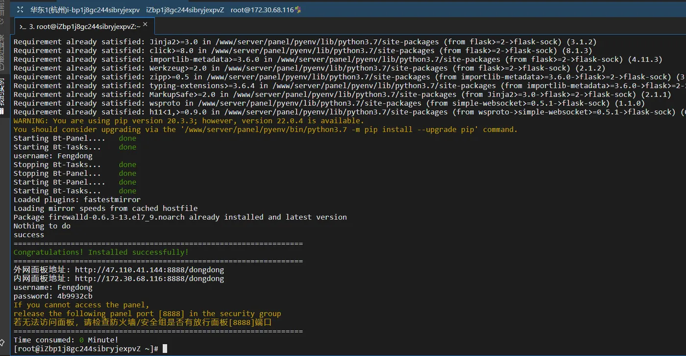
Task: Click the 'Stopping Bt-Tasks... done' line
Action: tap(75, 165)
